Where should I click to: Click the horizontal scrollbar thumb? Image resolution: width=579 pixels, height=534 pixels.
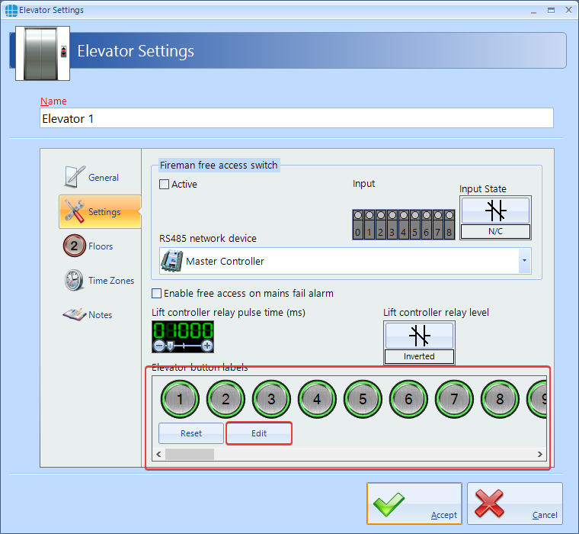(x=190, y=454)
